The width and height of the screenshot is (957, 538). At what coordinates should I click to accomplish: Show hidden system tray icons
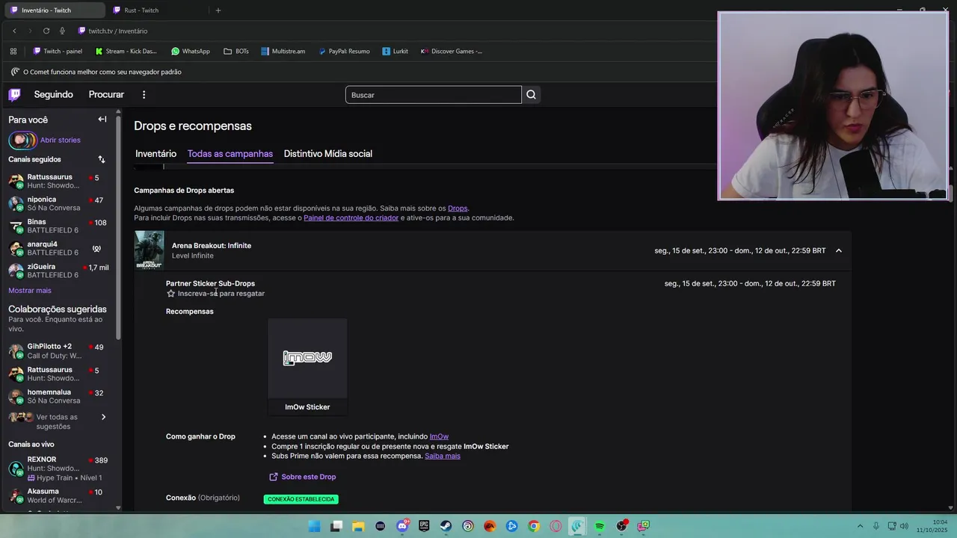point(860,526)
